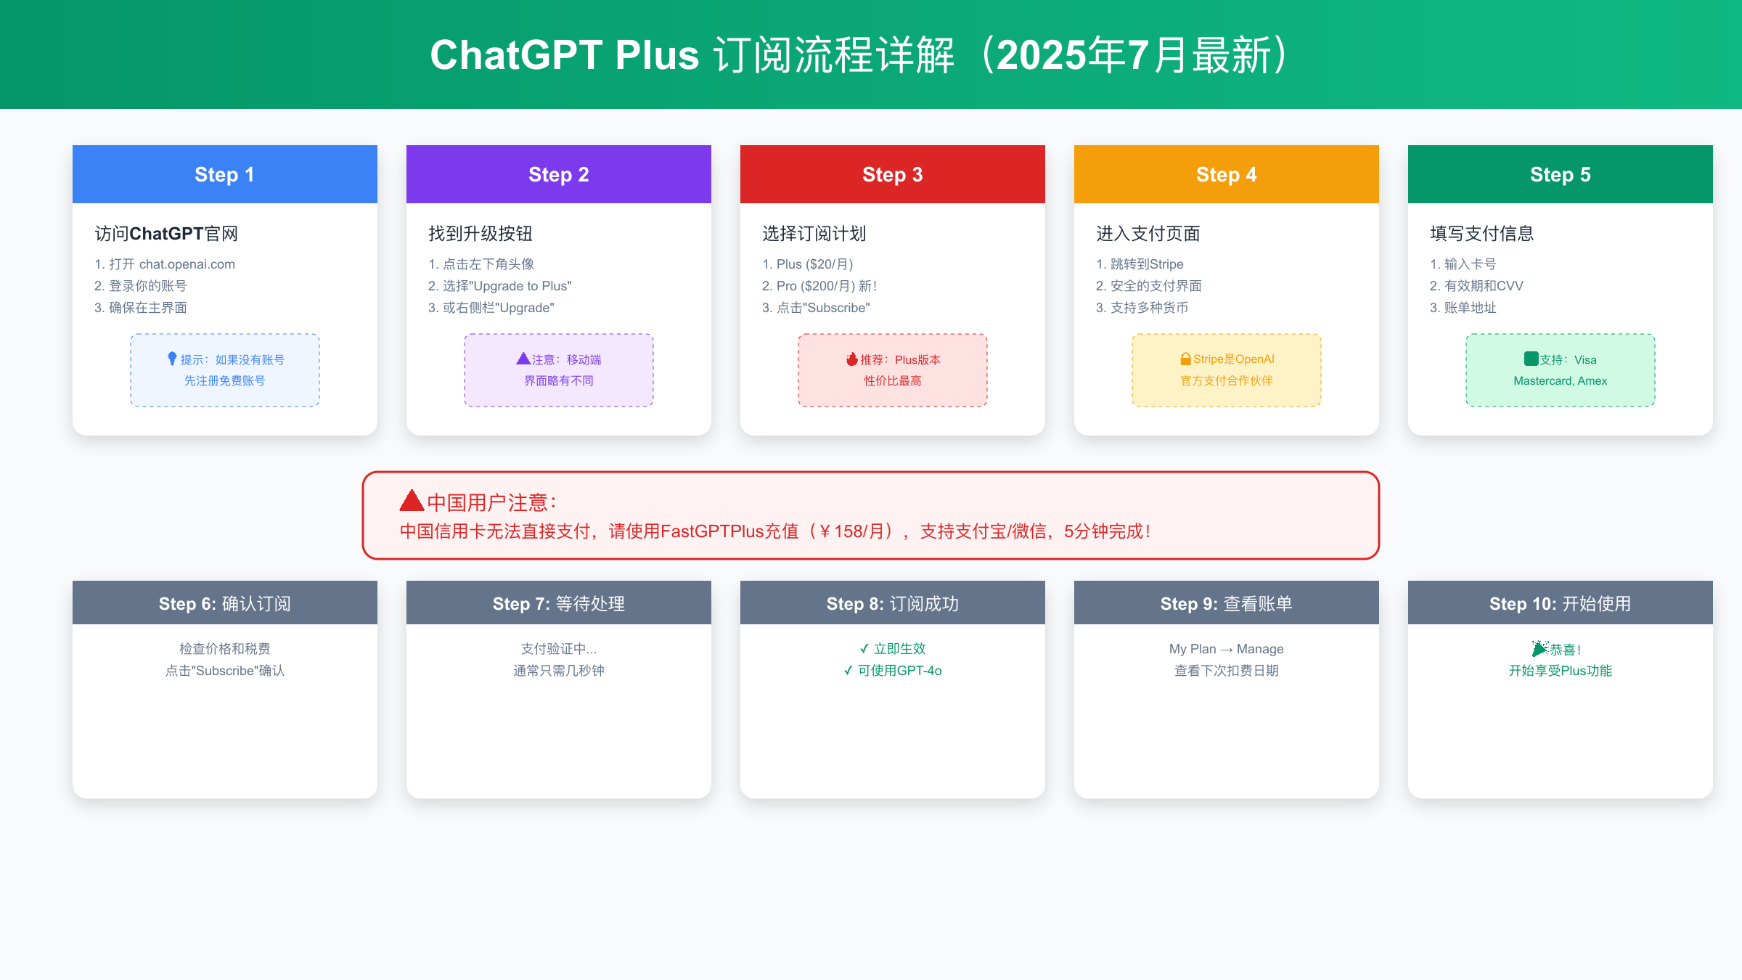
Task: Click the 点击左下角头像 line
Action: point(481,264)
